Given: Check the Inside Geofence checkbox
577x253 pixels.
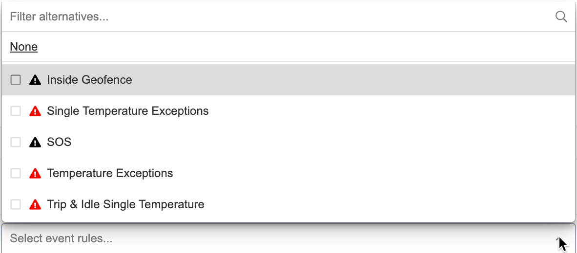Looking at the screenshot, I should [16, 80].
